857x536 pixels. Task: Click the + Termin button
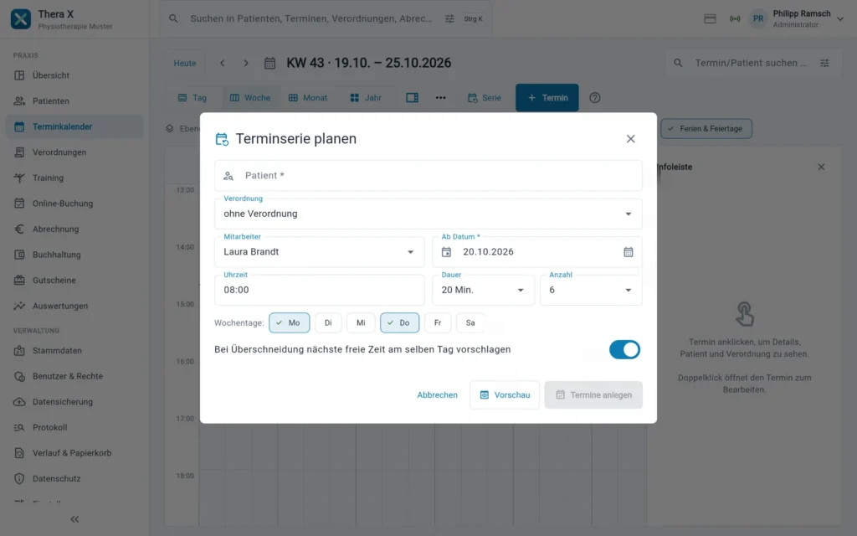coord(547,98)
